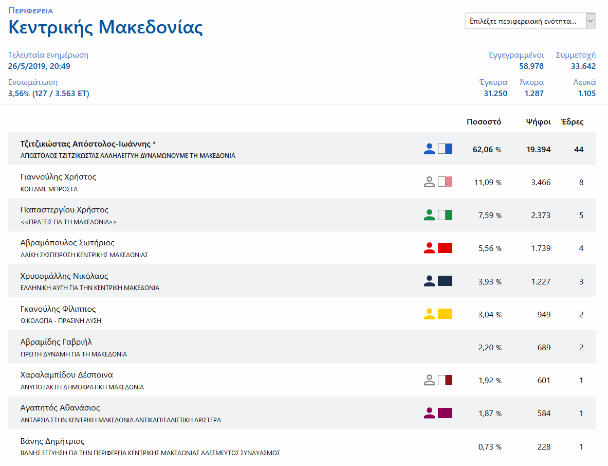Click green person icon for Παπαστεργίου Χρήστος
608x466 pixels.
coord(429,215)
